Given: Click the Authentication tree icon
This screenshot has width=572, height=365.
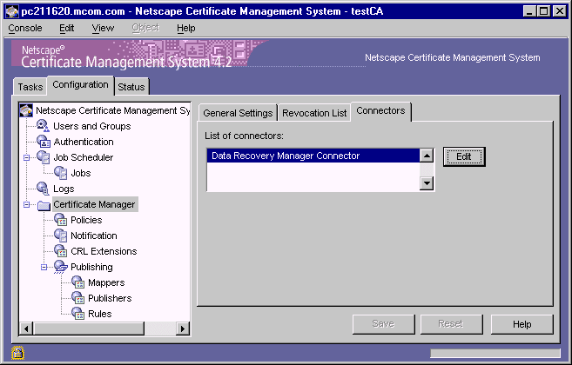Looking at the screenshot, I should pyautogui.click(x=43, y=142).
